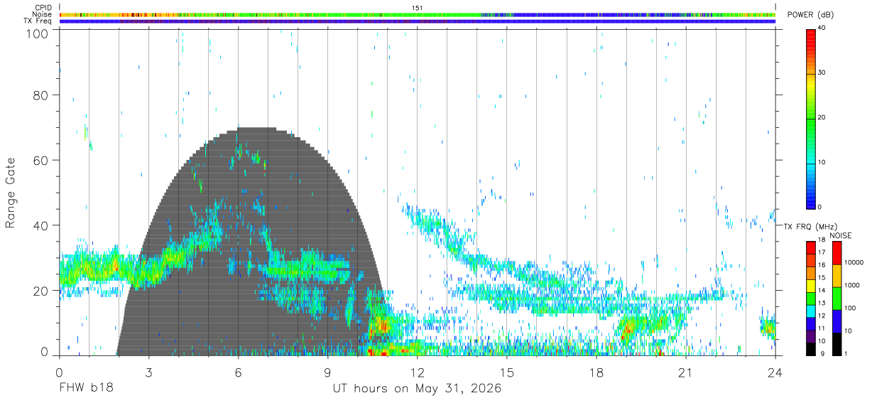Click the yellow 14 MHz block in TX FRQ legend
This screenshot has height=403, width=872.
pyautogui.click(x=810, y=286)
